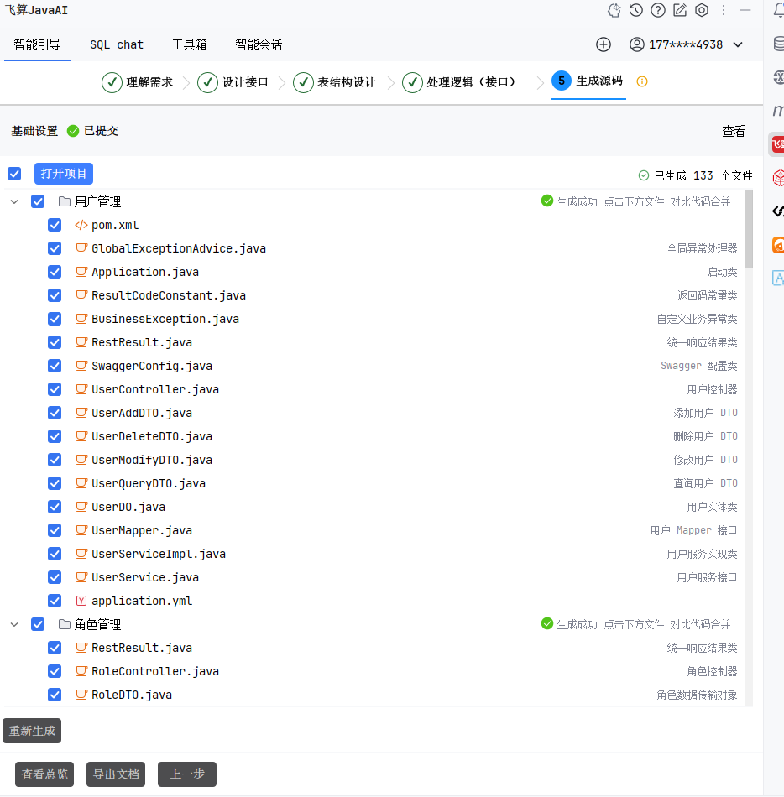Click the plus new session icon
This screenshot has height=797, width=784.
(x=604, y=44)
